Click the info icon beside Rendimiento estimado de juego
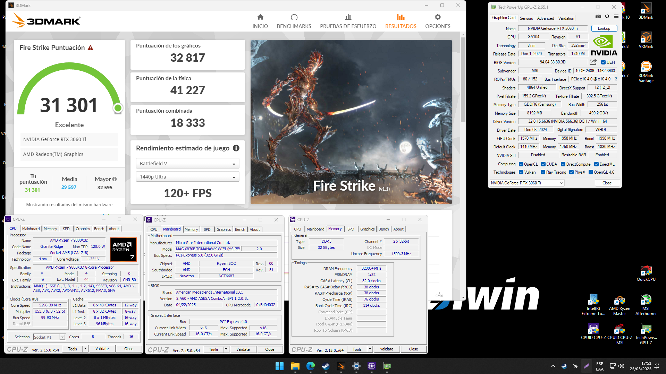Viewport: 666px width, 374px height. (x=236, y=148)
